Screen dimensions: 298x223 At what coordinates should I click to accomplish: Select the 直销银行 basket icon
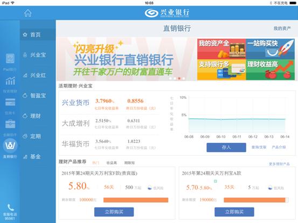10,146
